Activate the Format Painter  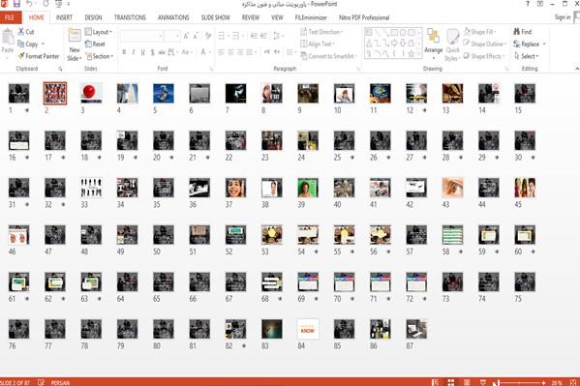tap(39, 56)
